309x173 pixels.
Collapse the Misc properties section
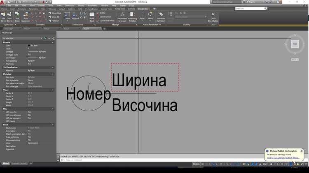click(53, 109)
